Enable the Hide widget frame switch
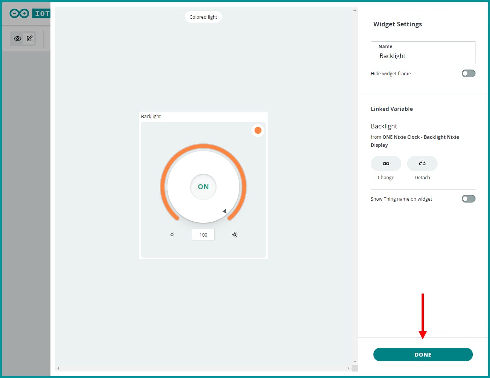The width and height of the screenshot is (490, 378). click(469, 73)
